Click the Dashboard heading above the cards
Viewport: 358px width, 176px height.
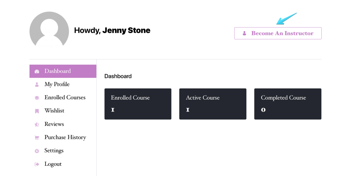click(118, 76)
